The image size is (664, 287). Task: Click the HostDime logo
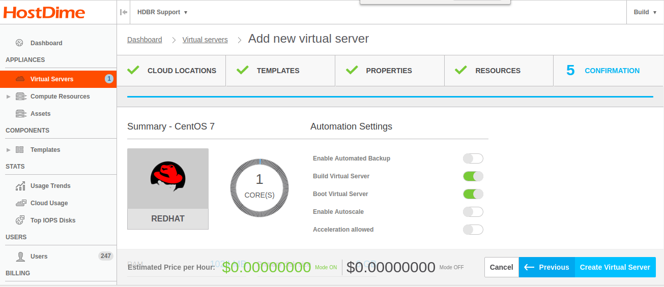click(44, 12)
